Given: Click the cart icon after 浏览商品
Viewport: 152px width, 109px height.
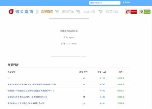Looking at the screenshot, I should pos(57,12).
